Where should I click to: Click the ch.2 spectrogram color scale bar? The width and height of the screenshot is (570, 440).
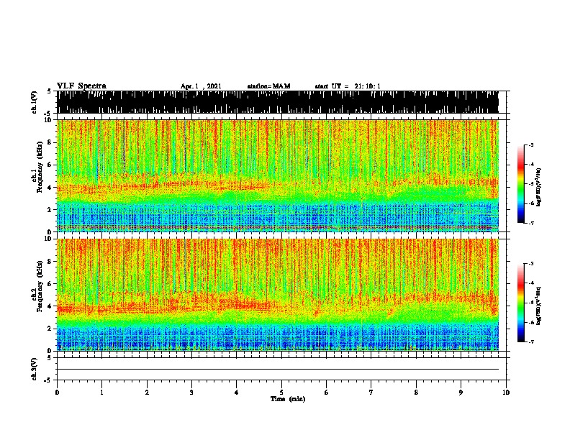[x=521, y=303]
